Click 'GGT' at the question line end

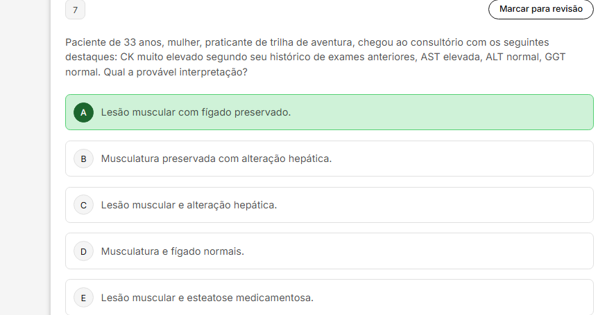coord(555,57)
